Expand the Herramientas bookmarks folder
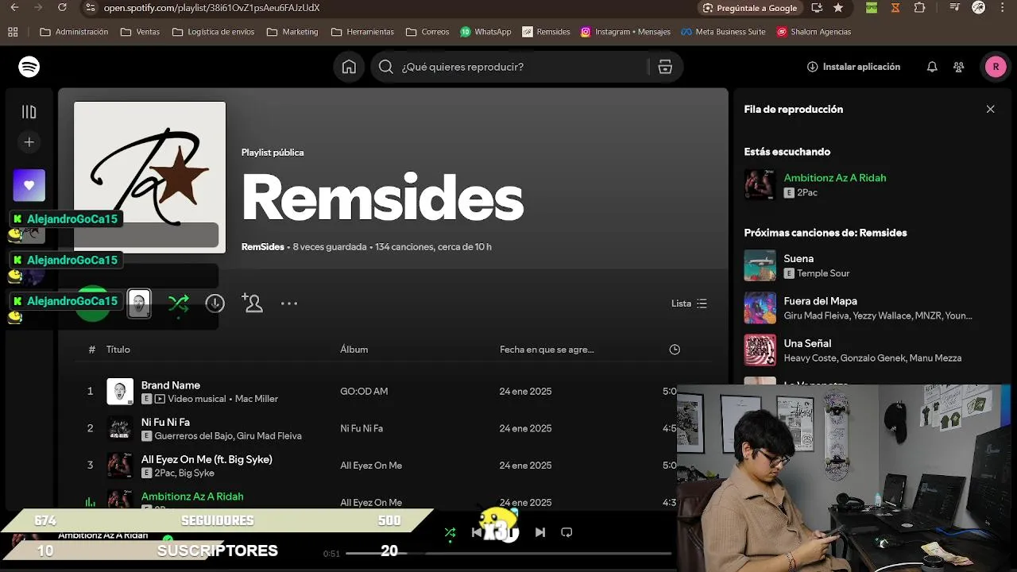The width and height of the screenshot is (1017, 572). click(x=362, y=32)
